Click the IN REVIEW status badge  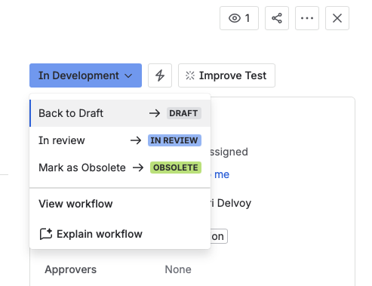click(x=174, y=140)
